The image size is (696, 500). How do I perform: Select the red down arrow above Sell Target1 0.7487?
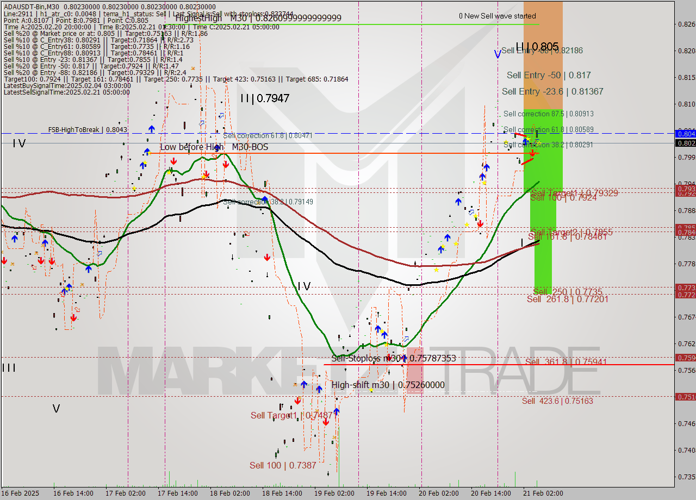pos(297,400)
